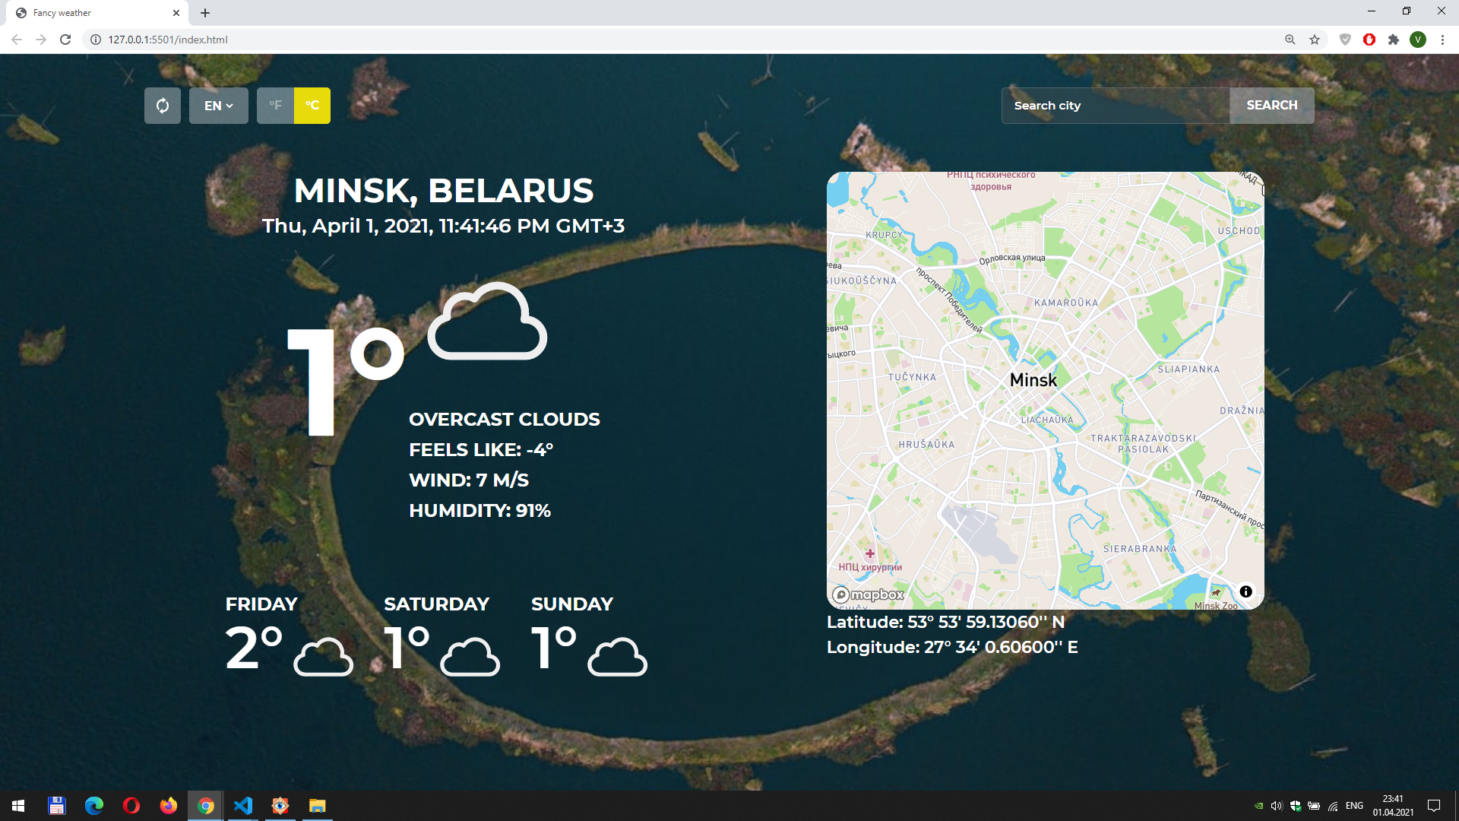
Task: Switch to Visual Studio Code in taskbar
Action: click(243, 806)
